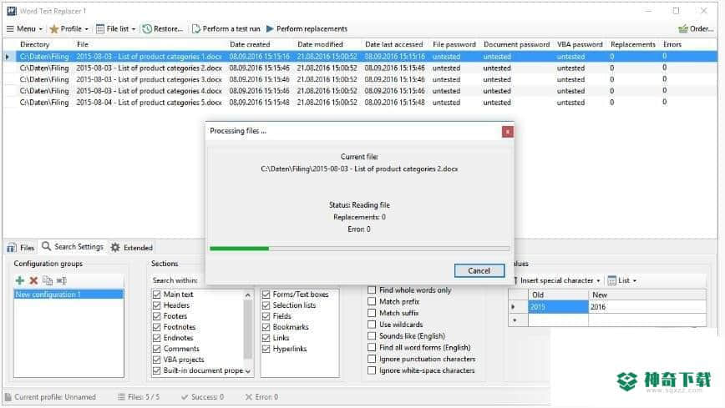Select List of product categories 3.docx row
This screenshot has height=408, width=725.
(x=360, y=79)
